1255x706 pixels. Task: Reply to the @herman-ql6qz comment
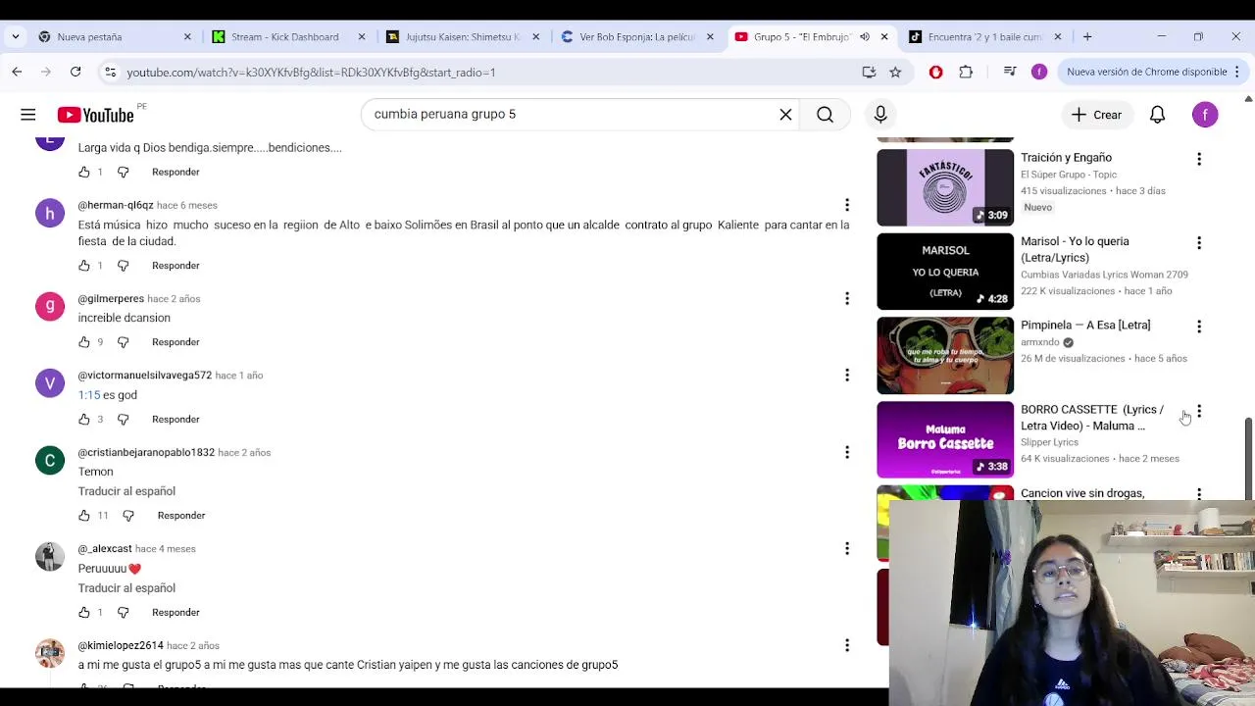click(176, 266)
